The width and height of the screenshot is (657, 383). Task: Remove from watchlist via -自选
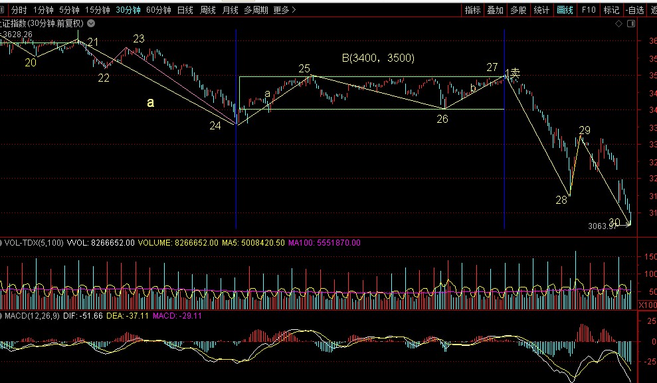[635, 10]
